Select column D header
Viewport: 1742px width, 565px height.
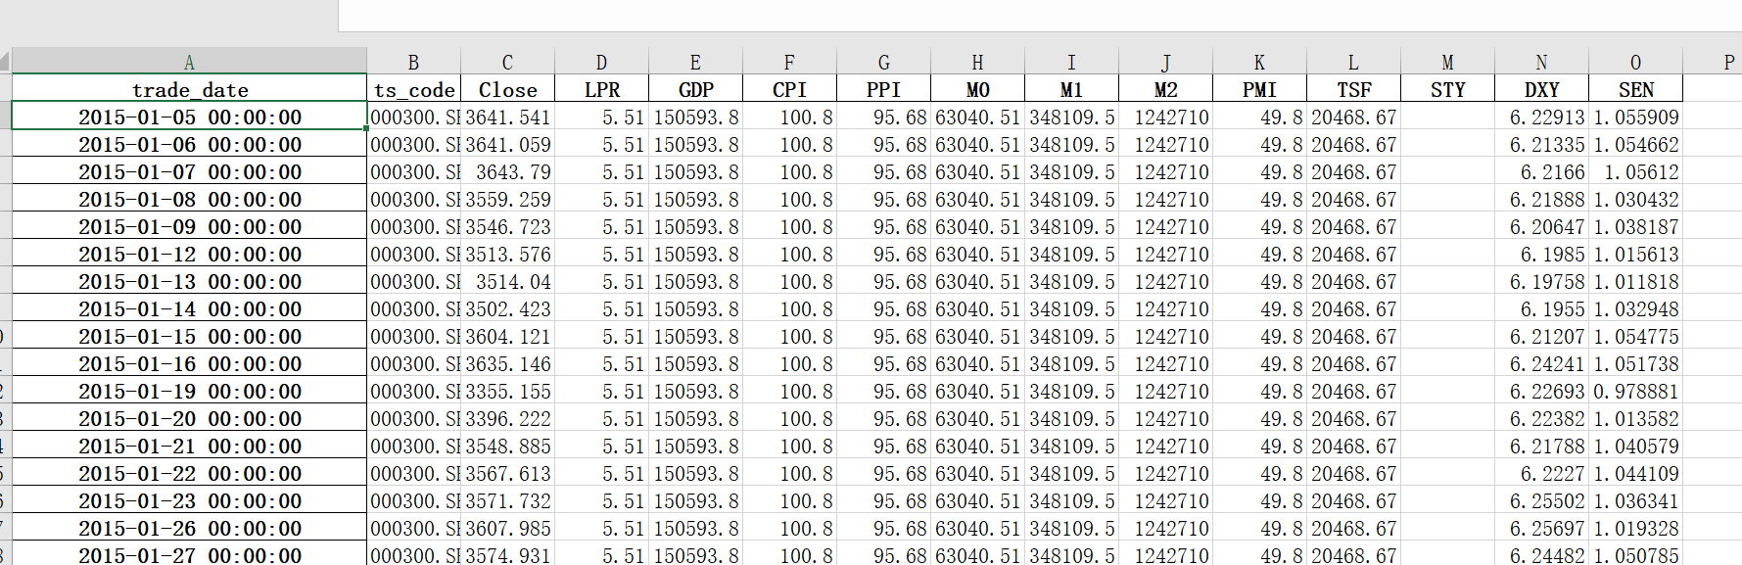click(x=601, y=61)
